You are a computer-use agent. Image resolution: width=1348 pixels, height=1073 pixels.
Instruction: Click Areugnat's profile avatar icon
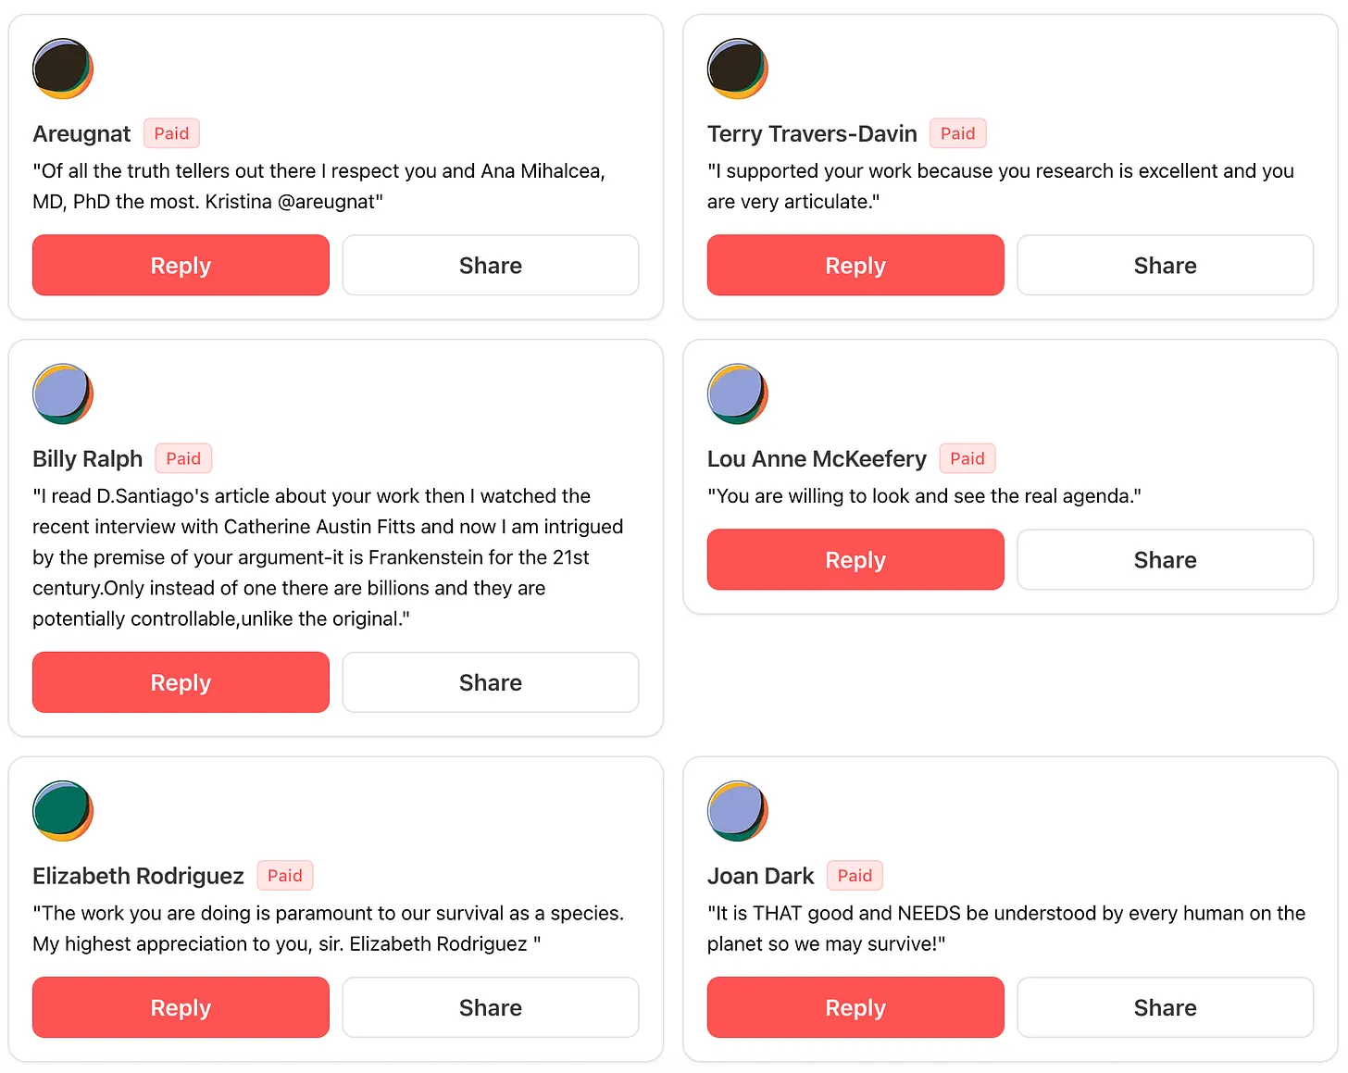pos(63,69)
